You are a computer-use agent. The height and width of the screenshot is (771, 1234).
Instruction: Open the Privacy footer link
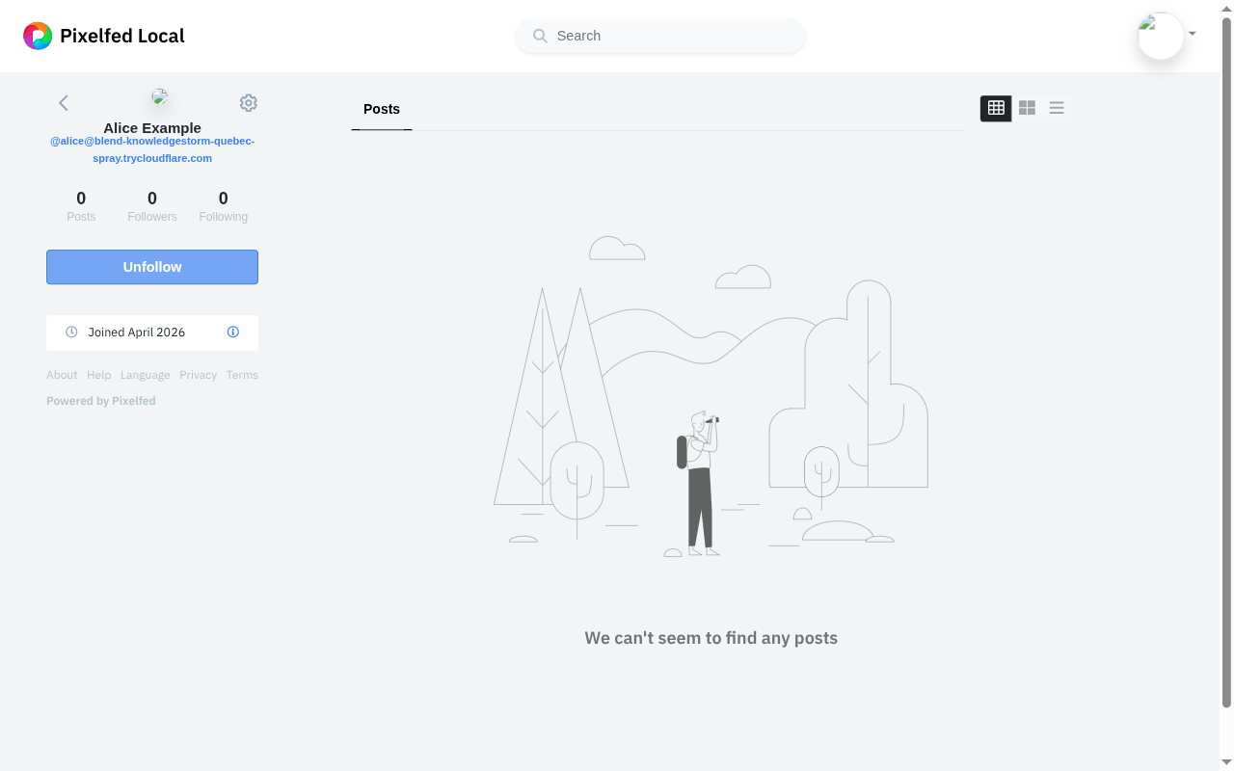198,375
